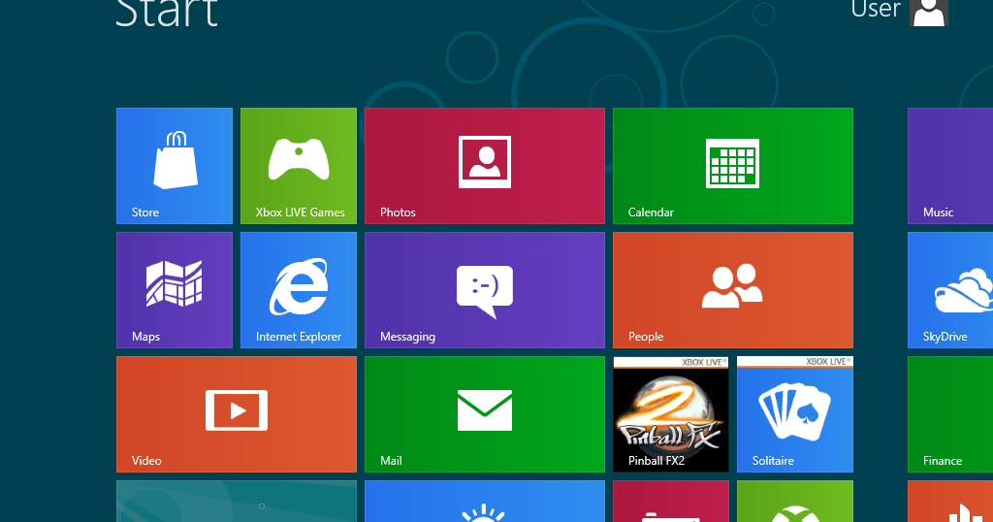Screen dimensions: 993x522
Task: Launch the Pinball FX2 game tile
Action: [x=671, y=414]
